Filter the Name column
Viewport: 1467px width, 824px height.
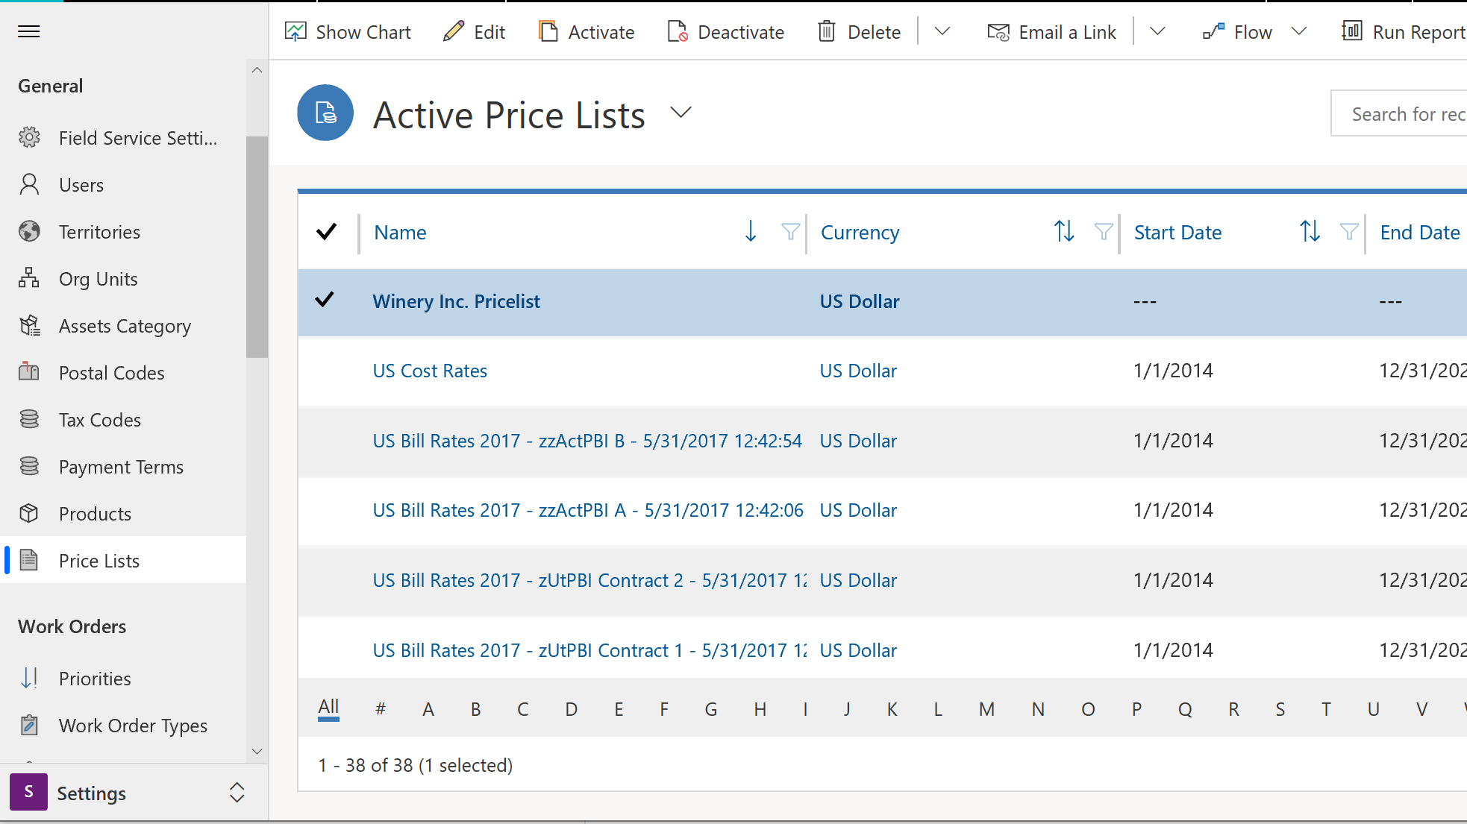tap(790, 232)
